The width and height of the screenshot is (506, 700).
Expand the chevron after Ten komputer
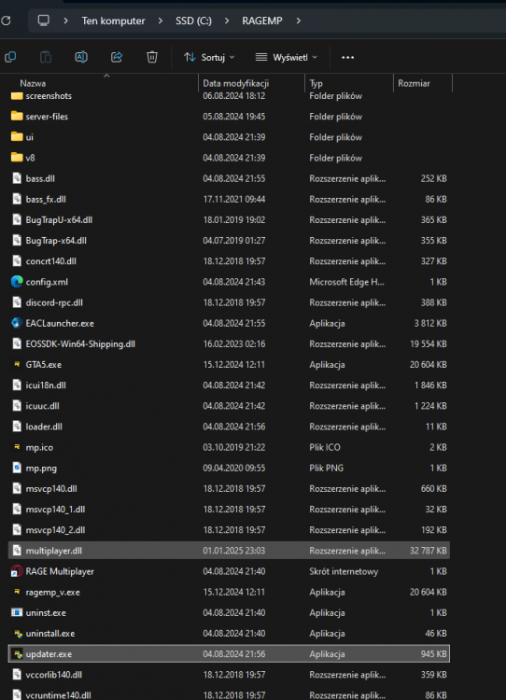161,21
